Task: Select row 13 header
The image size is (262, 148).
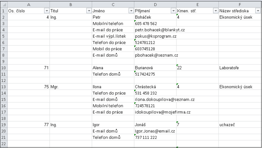Action: 4,87
